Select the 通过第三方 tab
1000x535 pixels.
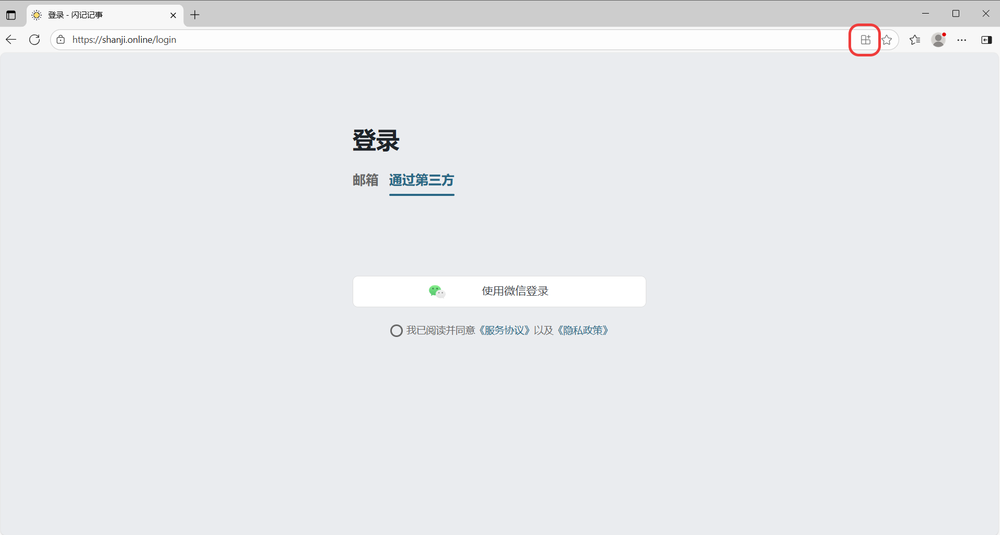coord(421,180)
